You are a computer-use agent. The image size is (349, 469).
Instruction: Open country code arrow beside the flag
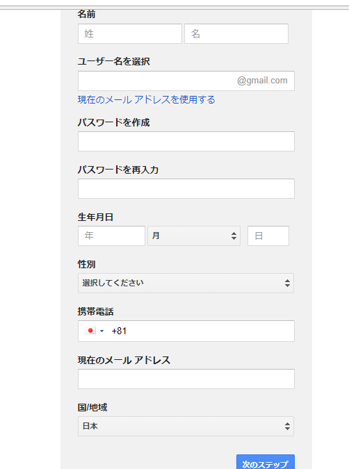tap(102, 331)
